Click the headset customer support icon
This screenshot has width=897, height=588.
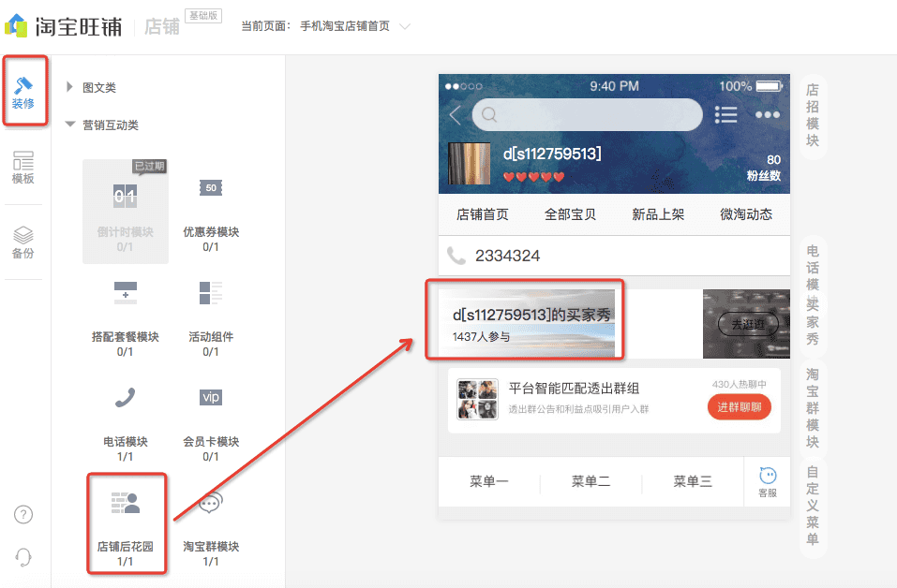click(23, 556)
